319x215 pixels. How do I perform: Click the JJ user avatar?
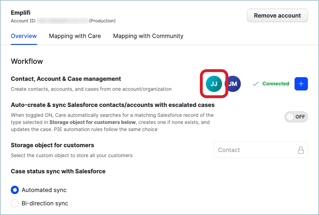click(x=214, y=84)
